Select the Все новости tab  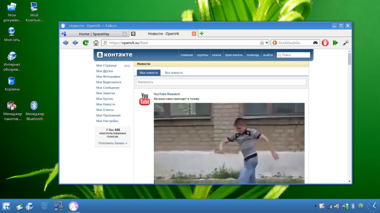point(173,73)
